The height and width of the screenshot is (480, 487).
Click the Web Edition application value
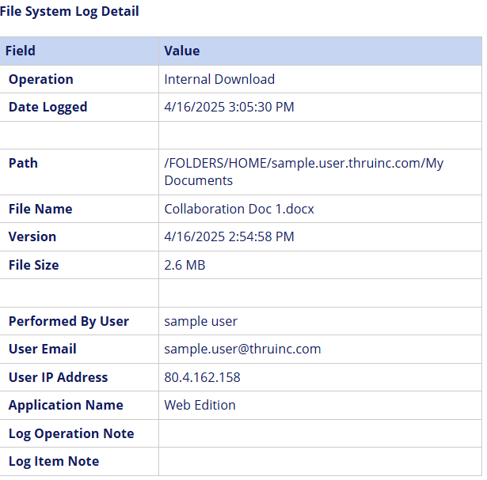[x=200, y=405]
